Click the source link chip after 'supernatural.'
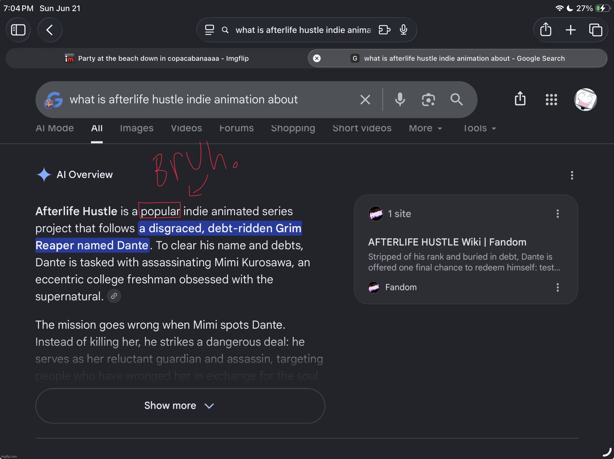 click(x=114, y=296)
